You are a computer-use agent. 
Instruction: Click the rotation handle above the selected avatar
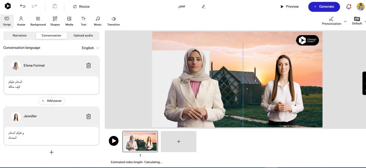pos(195,38)
